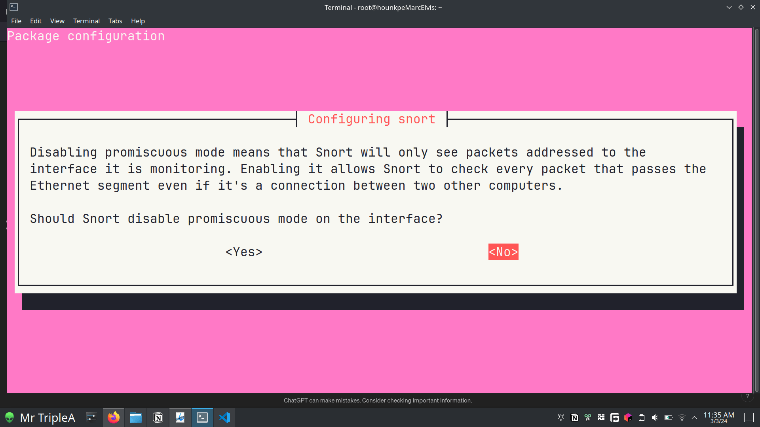The height and width of the screenshot is (427, 760).
Task: Open the file manager folder icon
Action: tap(136, 418)
